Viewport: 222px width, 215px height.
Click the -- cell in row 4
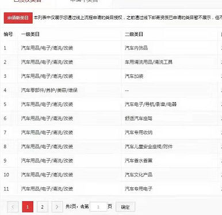tap(127, 90)
